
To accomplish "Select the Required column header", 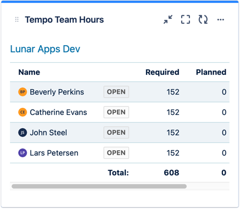I will [163, 72].
